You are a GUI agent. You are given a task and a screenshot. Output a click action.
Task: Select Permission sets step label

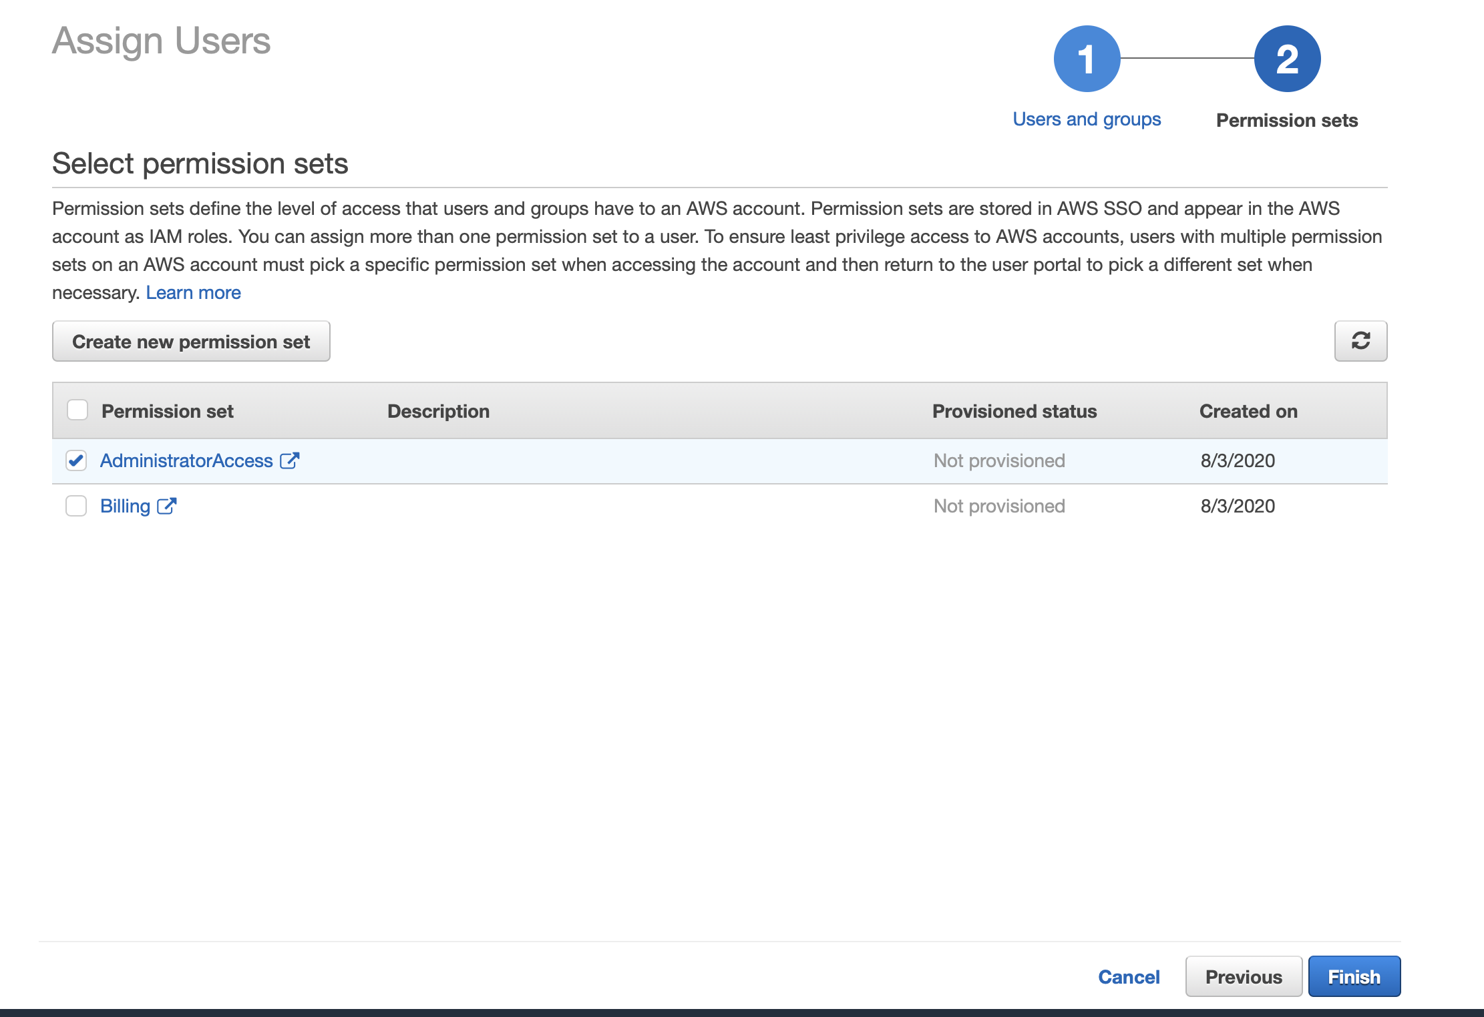[1287, 120]
